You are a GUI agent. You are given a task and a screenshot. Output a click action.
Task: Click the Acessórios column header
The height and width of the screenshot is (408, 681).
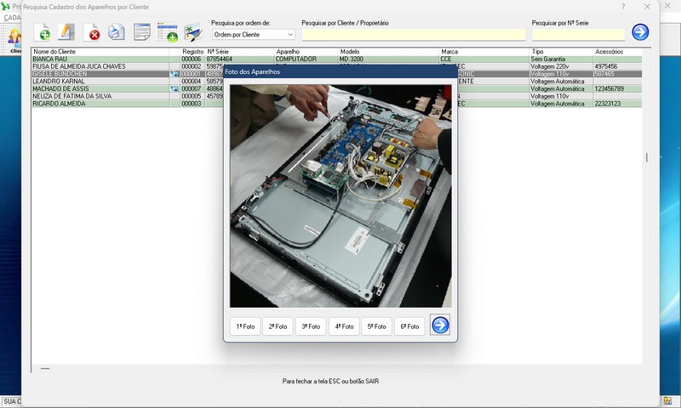pos(617,52)
